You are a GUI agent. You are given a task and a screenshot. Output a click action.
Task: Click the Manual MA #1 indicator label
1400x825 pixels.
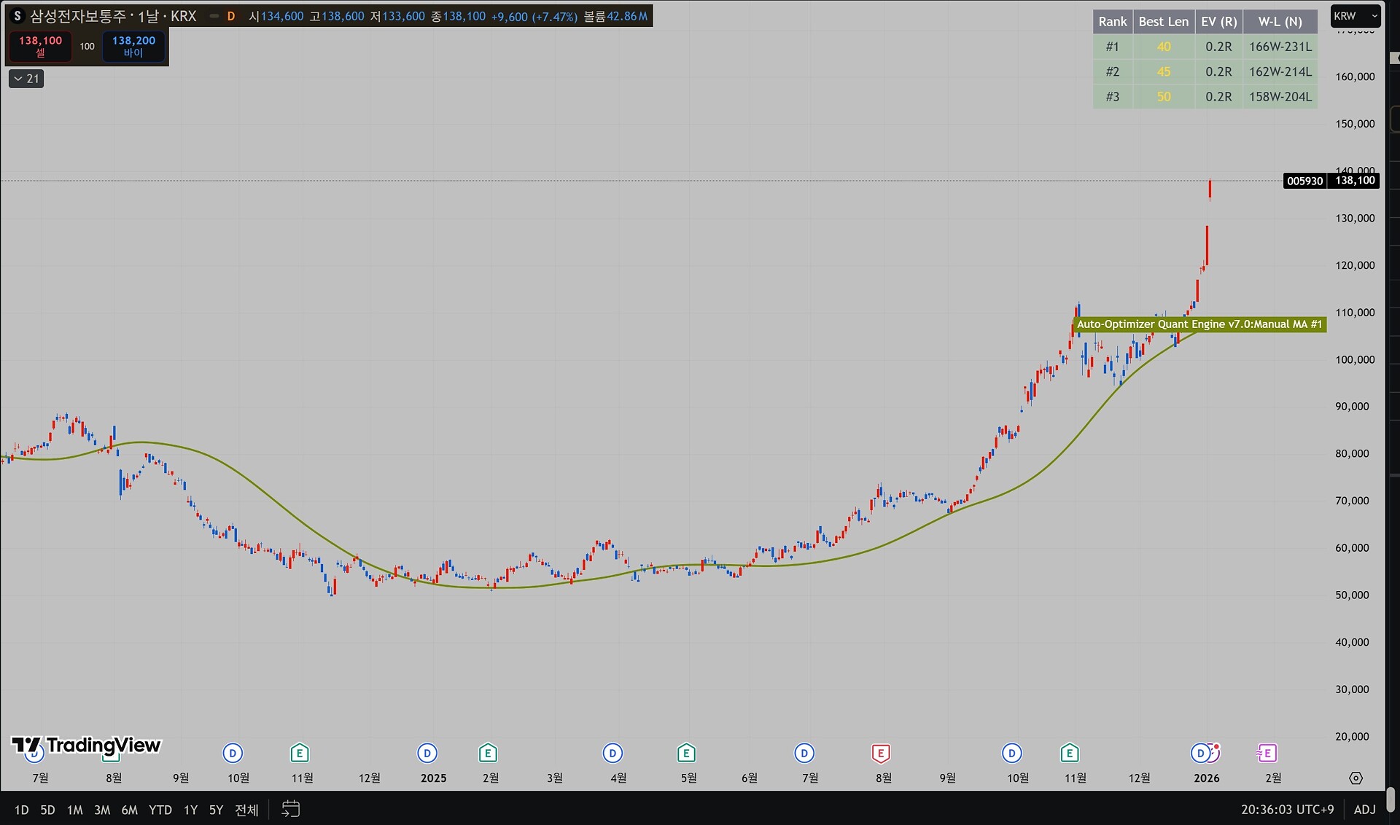1199,324
